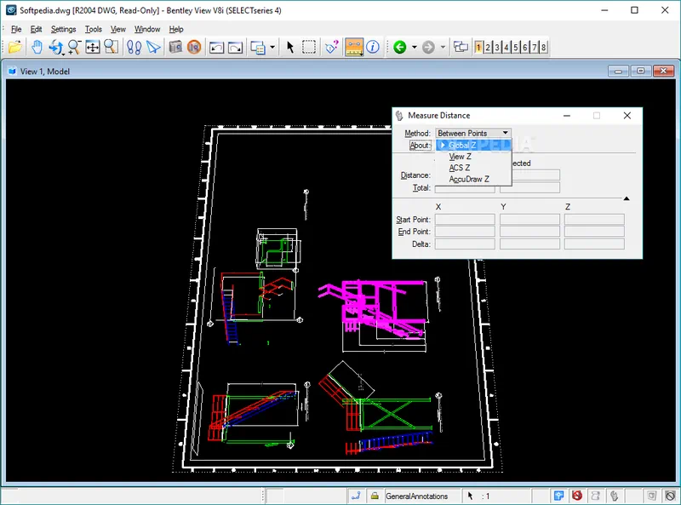Screen dimensions: 681x505
Task: Click the Fit View tool
Action: [x=93, y=47]
